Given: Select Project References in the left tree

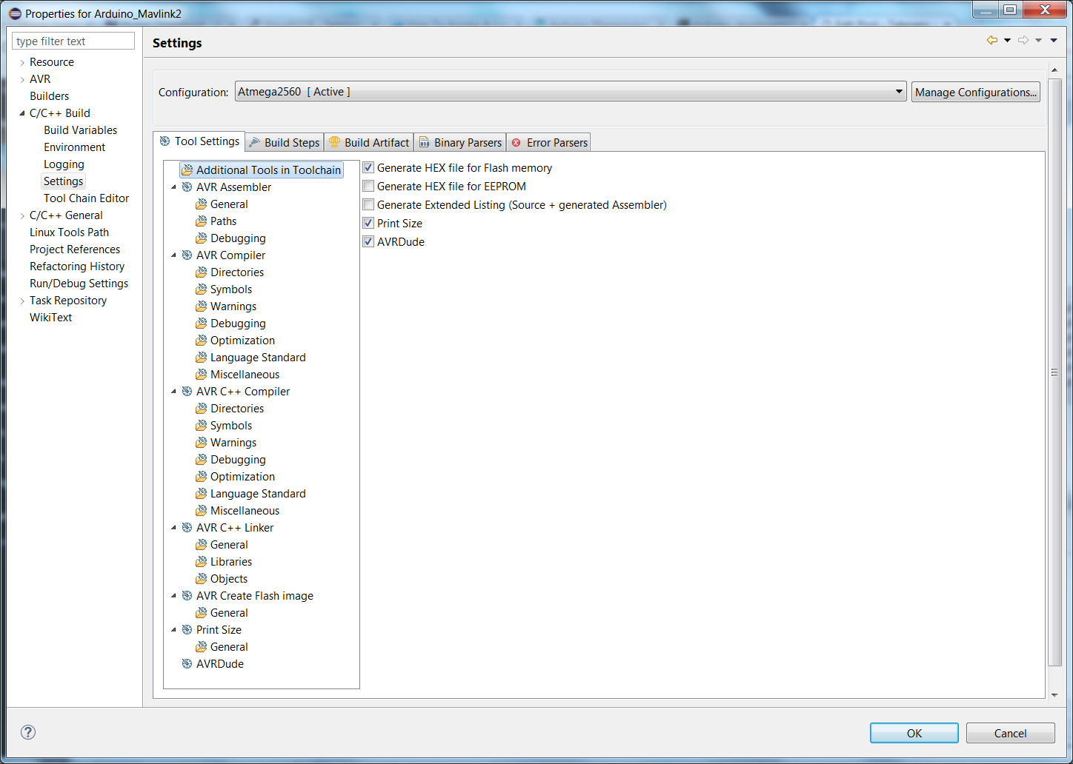Looking at the screenshot, I should pos(75,249).
